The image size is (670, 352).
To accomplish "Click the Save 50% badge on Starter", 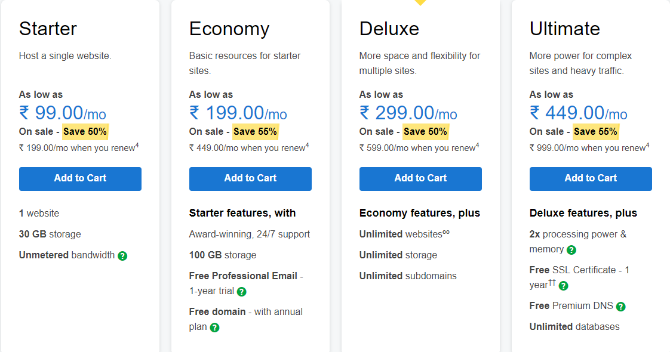I will point(85,131).
